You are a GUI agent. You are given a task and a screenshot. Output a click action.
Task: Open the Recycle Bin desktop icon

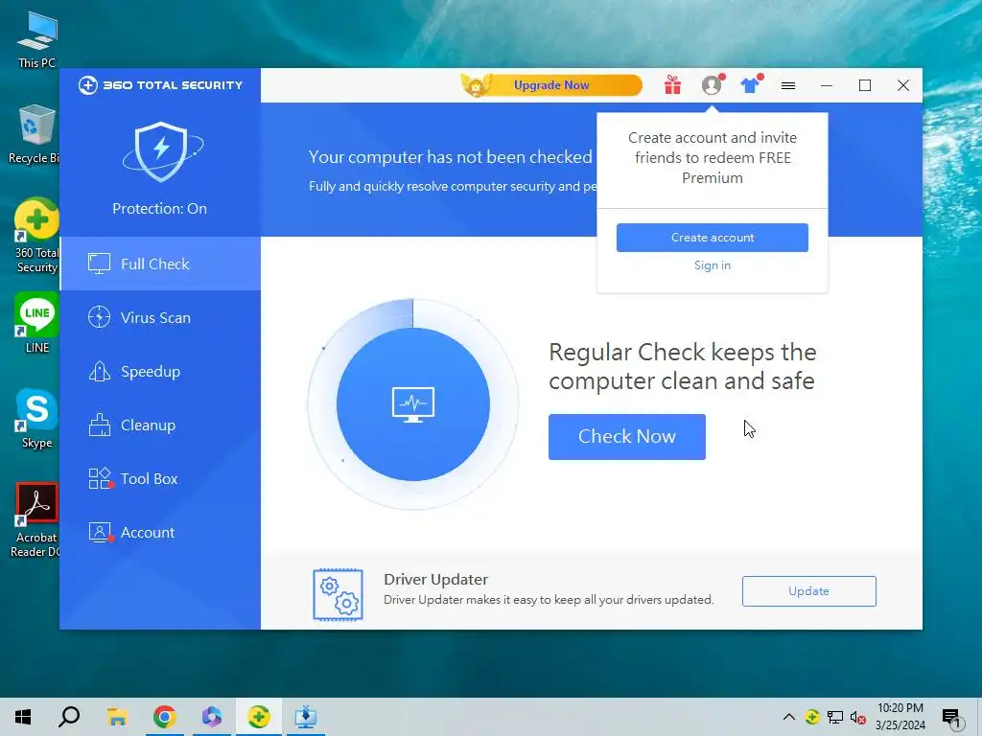click(x=34, y=134)
